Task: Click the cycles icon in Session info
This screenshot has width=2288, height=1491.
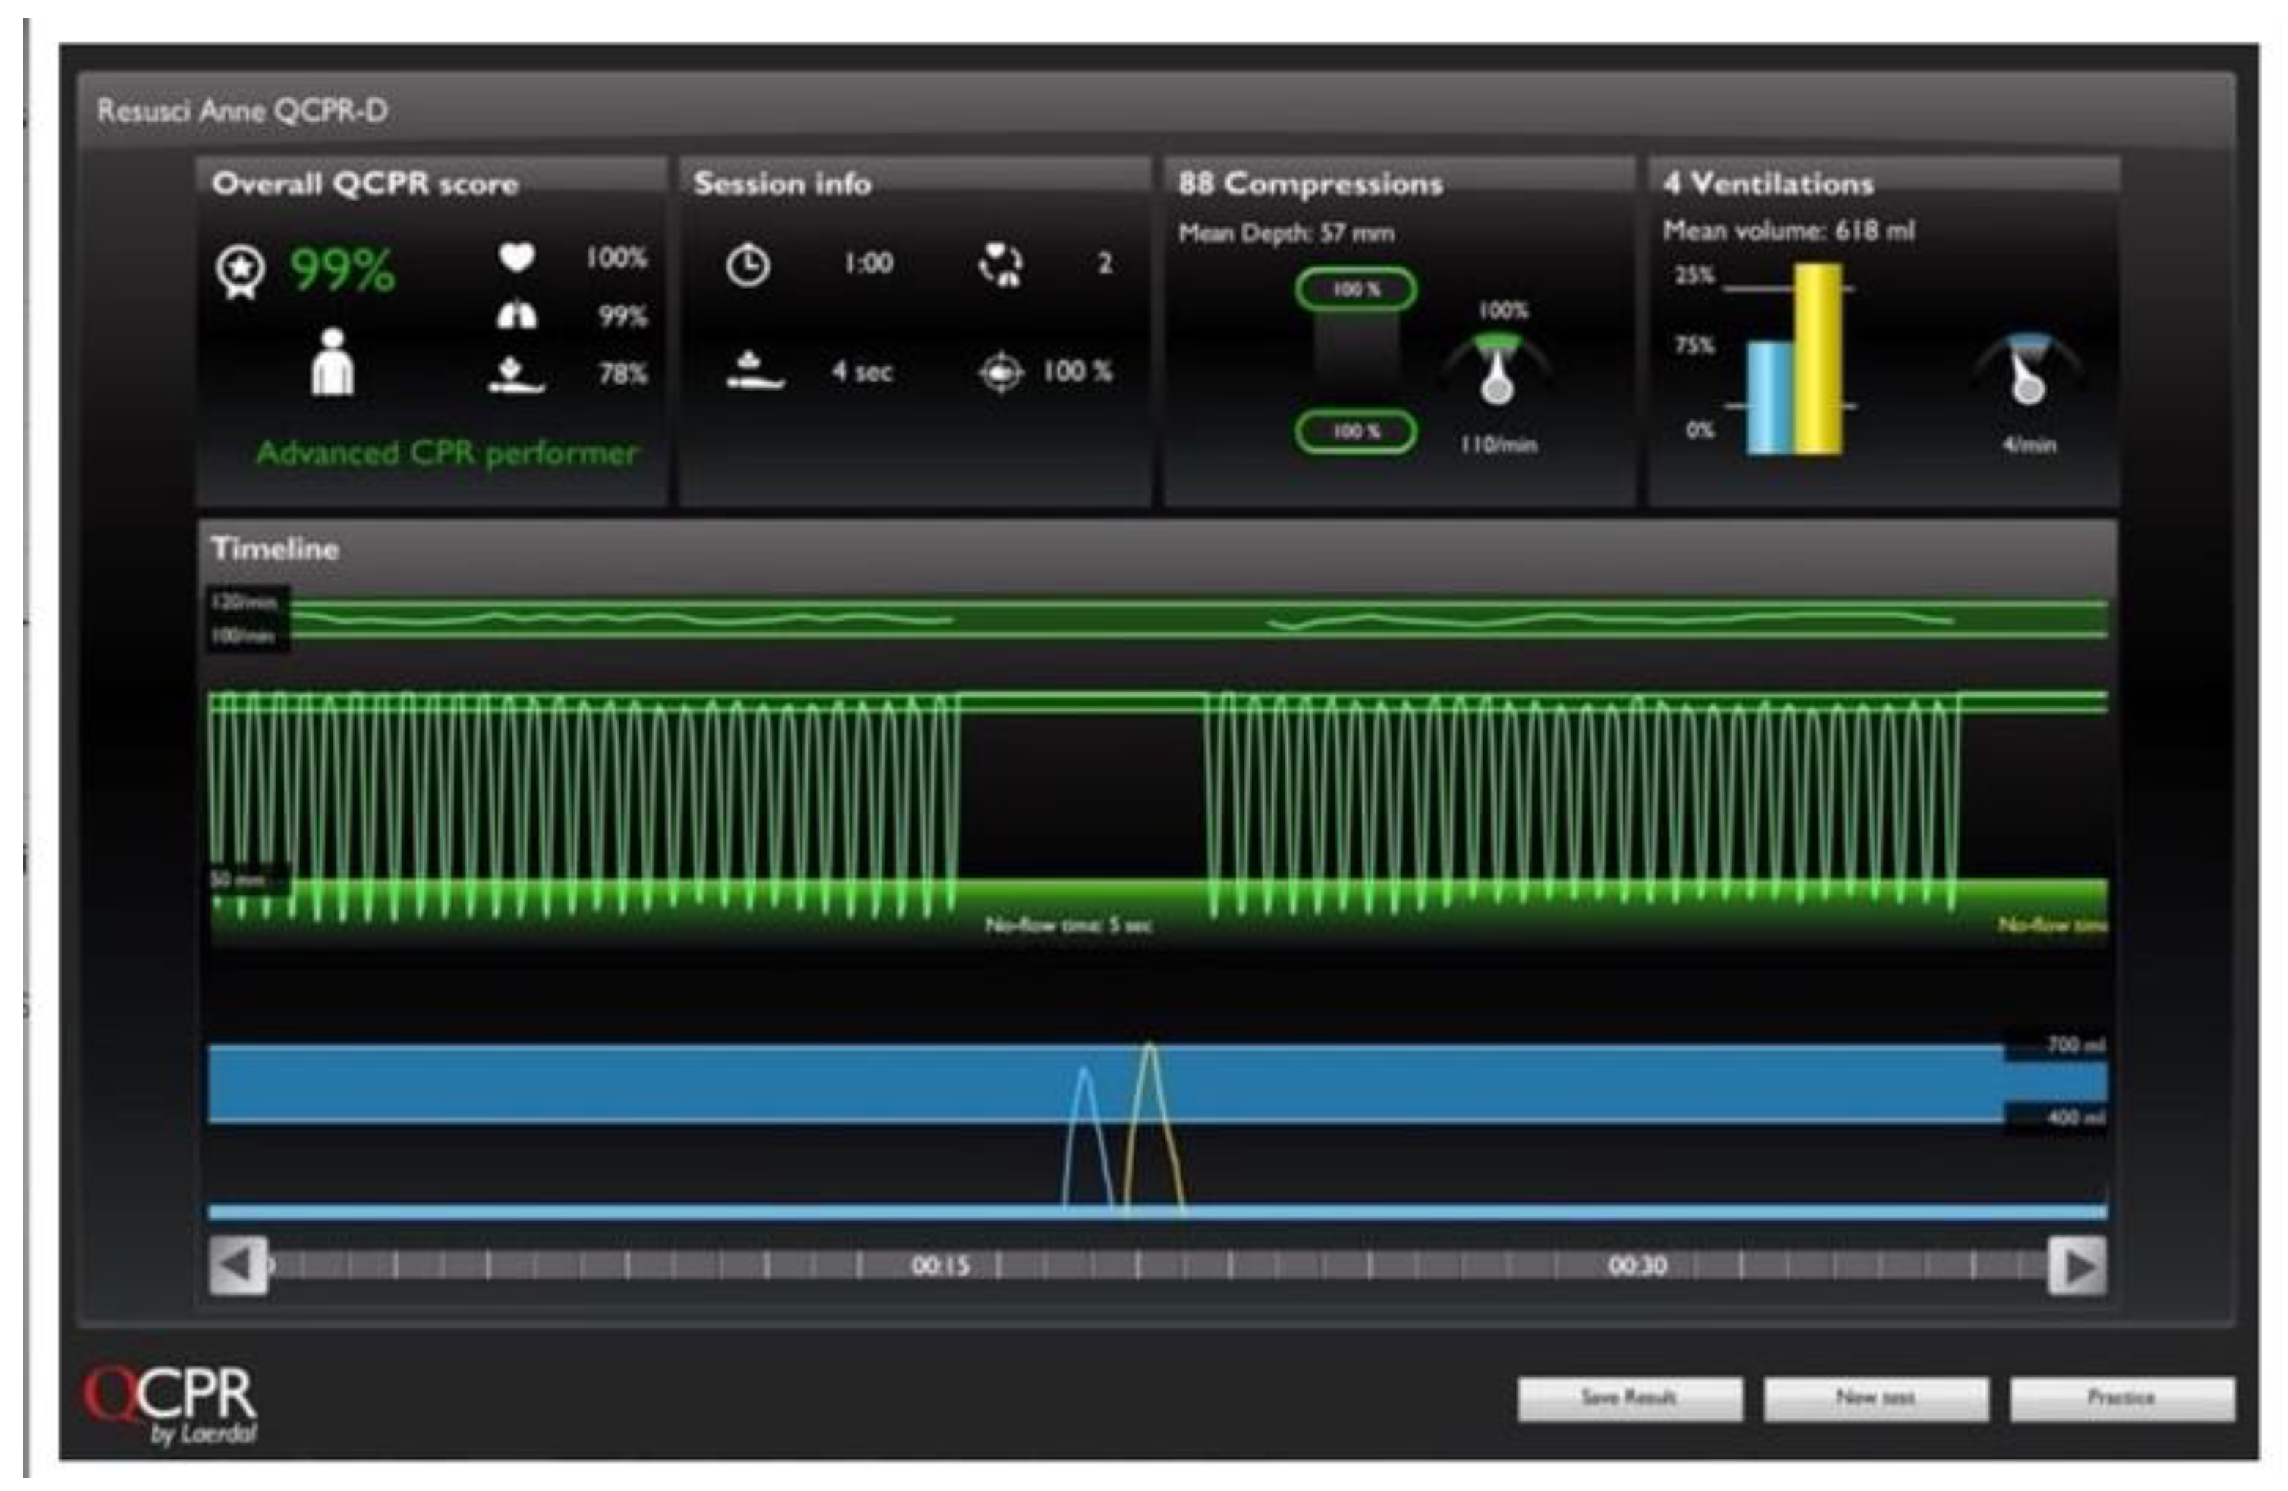Action: click(1000, 264)
